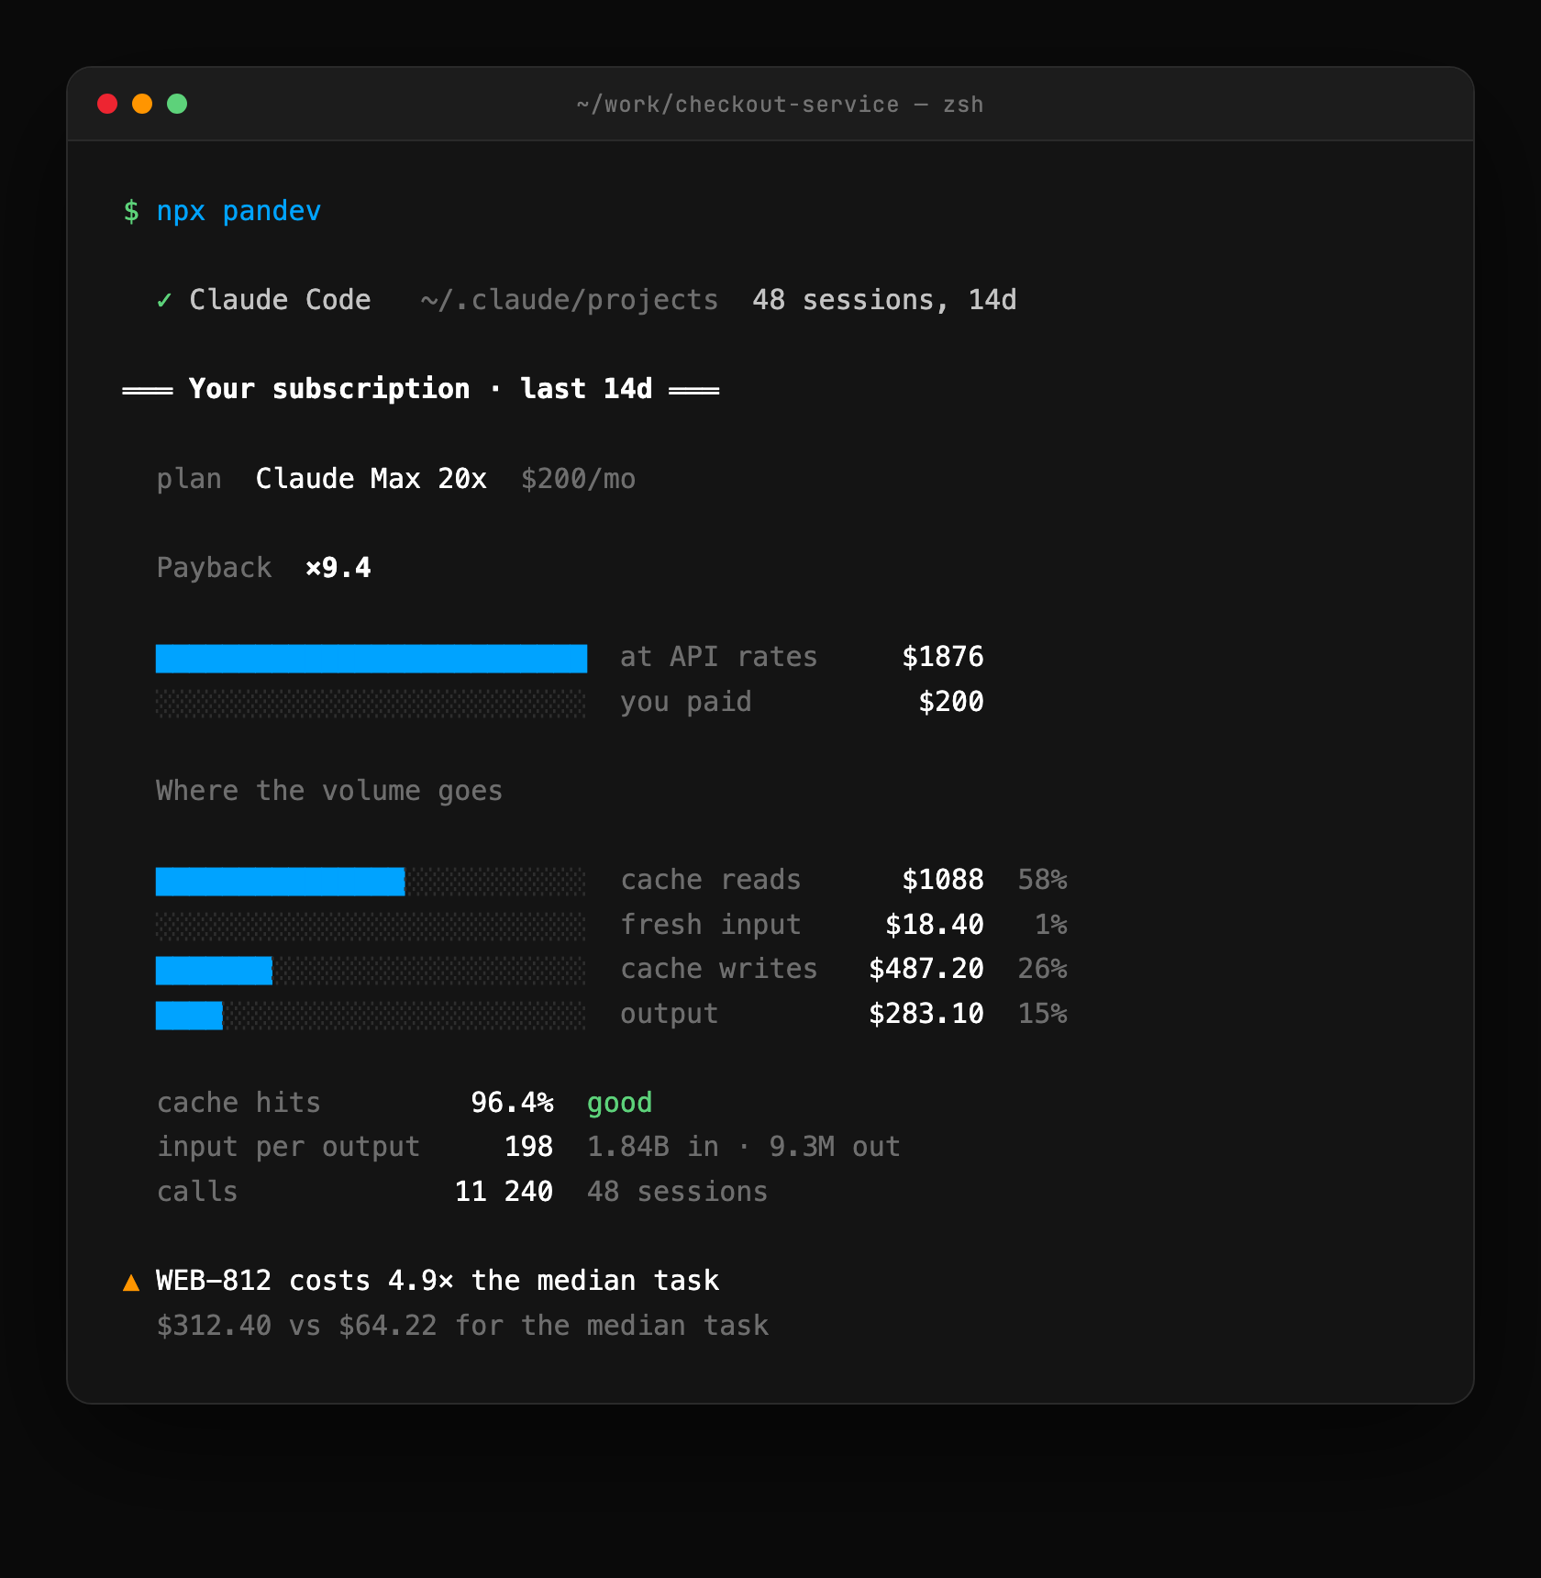Click the '1.84B in · 9.3M out' text
This screenshot has width=1541, height=1578.
(744, 1147)
